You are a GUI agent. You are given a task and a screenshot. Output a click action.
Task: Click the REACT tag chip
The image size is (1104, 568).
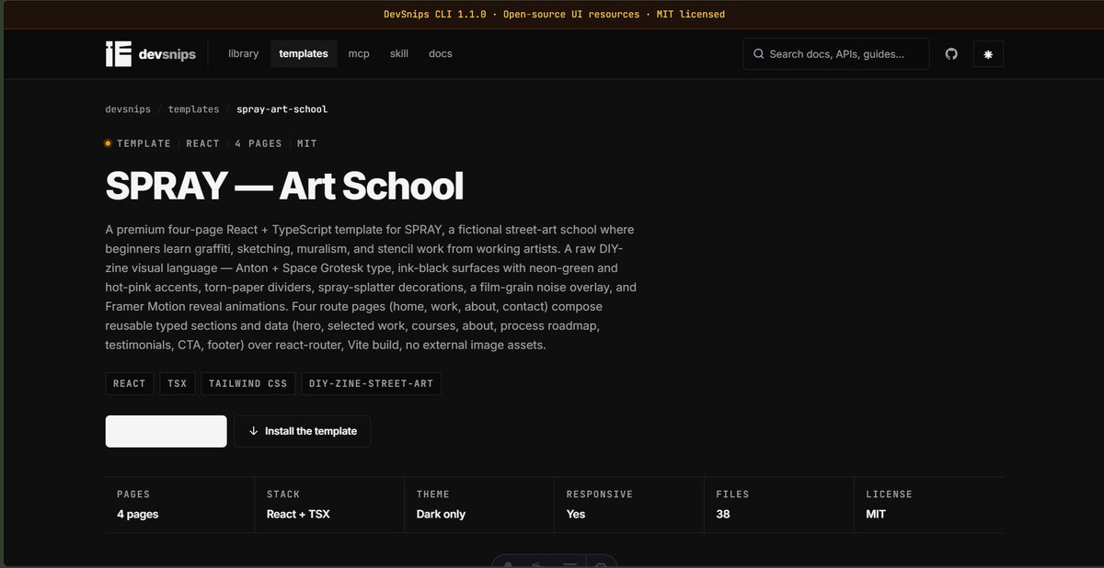(130, 383)
